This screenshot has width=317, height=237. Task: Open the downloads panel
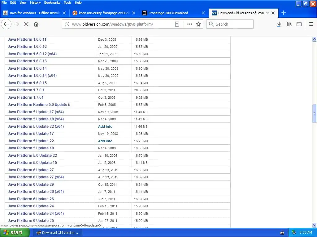(x=279, y=24)
